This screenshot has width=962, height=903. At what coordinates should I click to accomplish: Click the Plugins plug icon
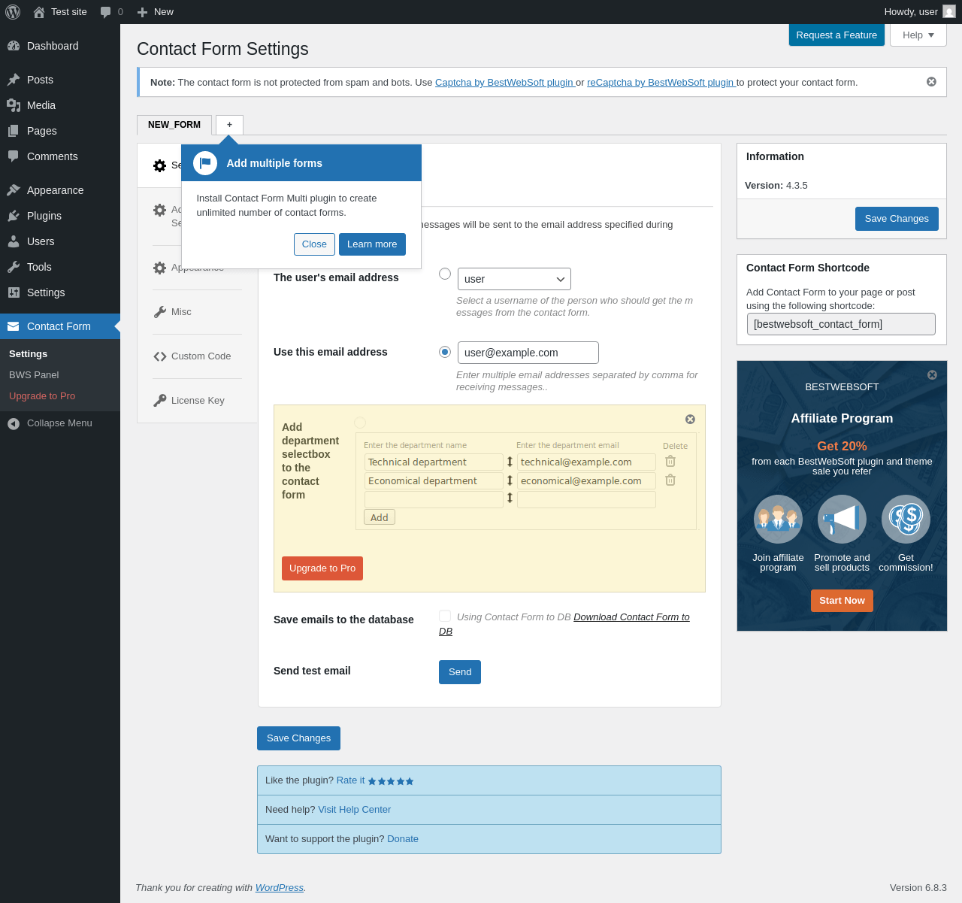tap(14, 216)
